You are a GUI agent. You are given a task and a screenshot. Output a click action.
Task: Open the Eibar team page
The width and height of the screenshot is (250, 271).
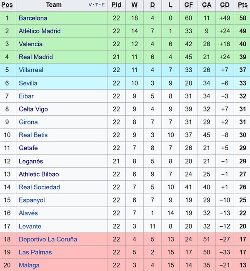tap(26, 96)
